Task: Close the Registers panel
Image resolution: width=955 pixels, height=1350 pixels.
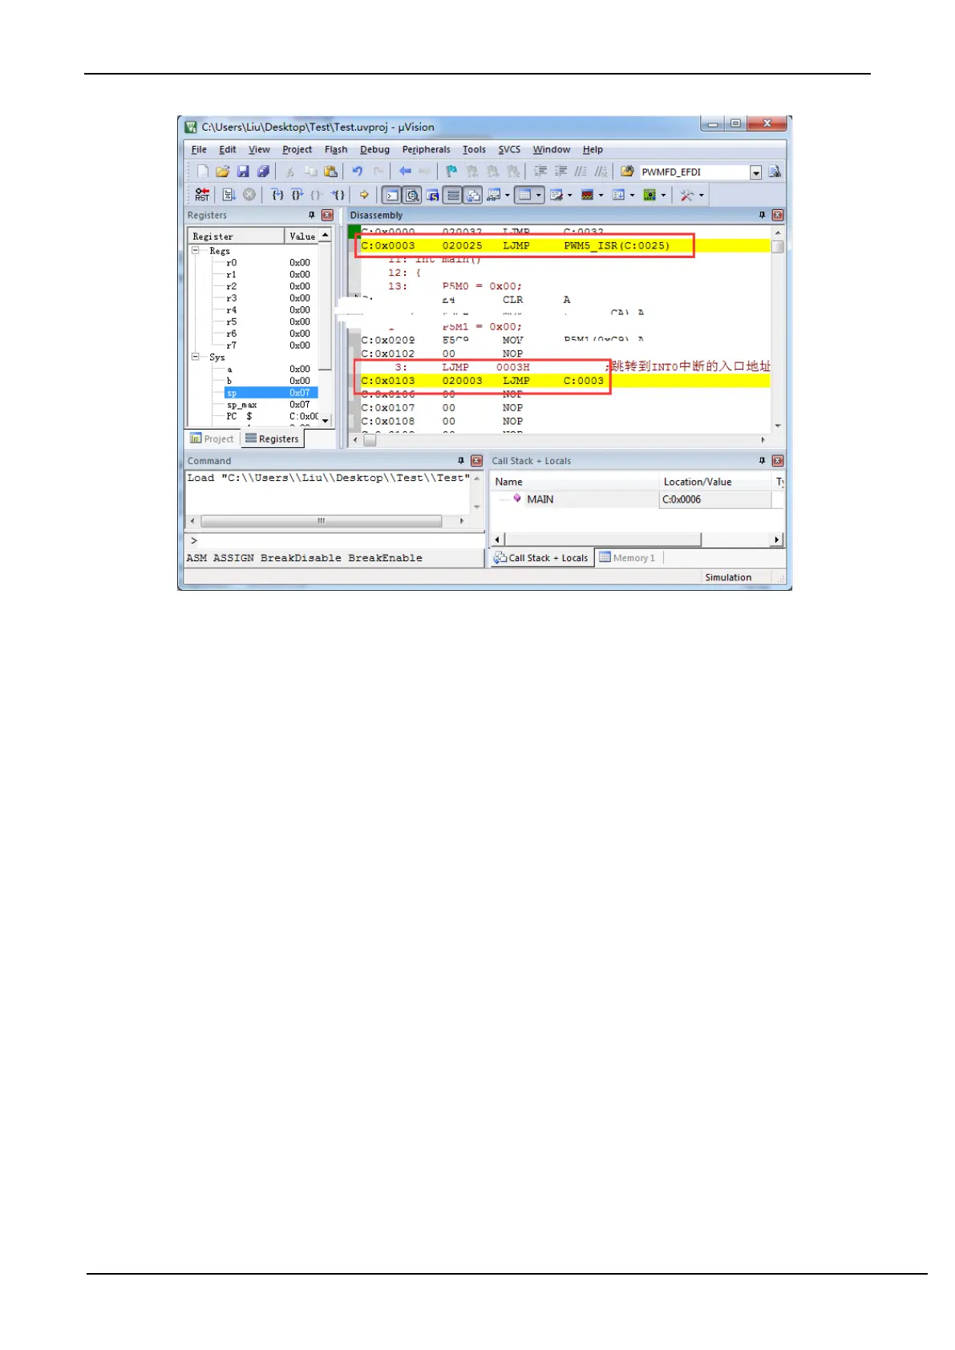Action: [327, 215]
